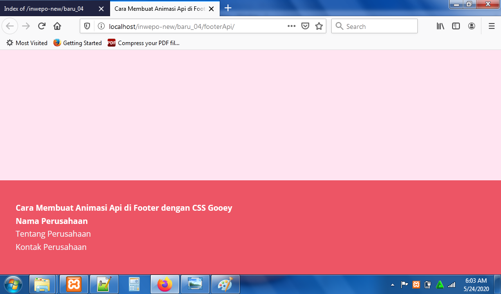Open a new tab with plus button
The width and height of the screenshot is (501, 294).
tap(228, 8)
